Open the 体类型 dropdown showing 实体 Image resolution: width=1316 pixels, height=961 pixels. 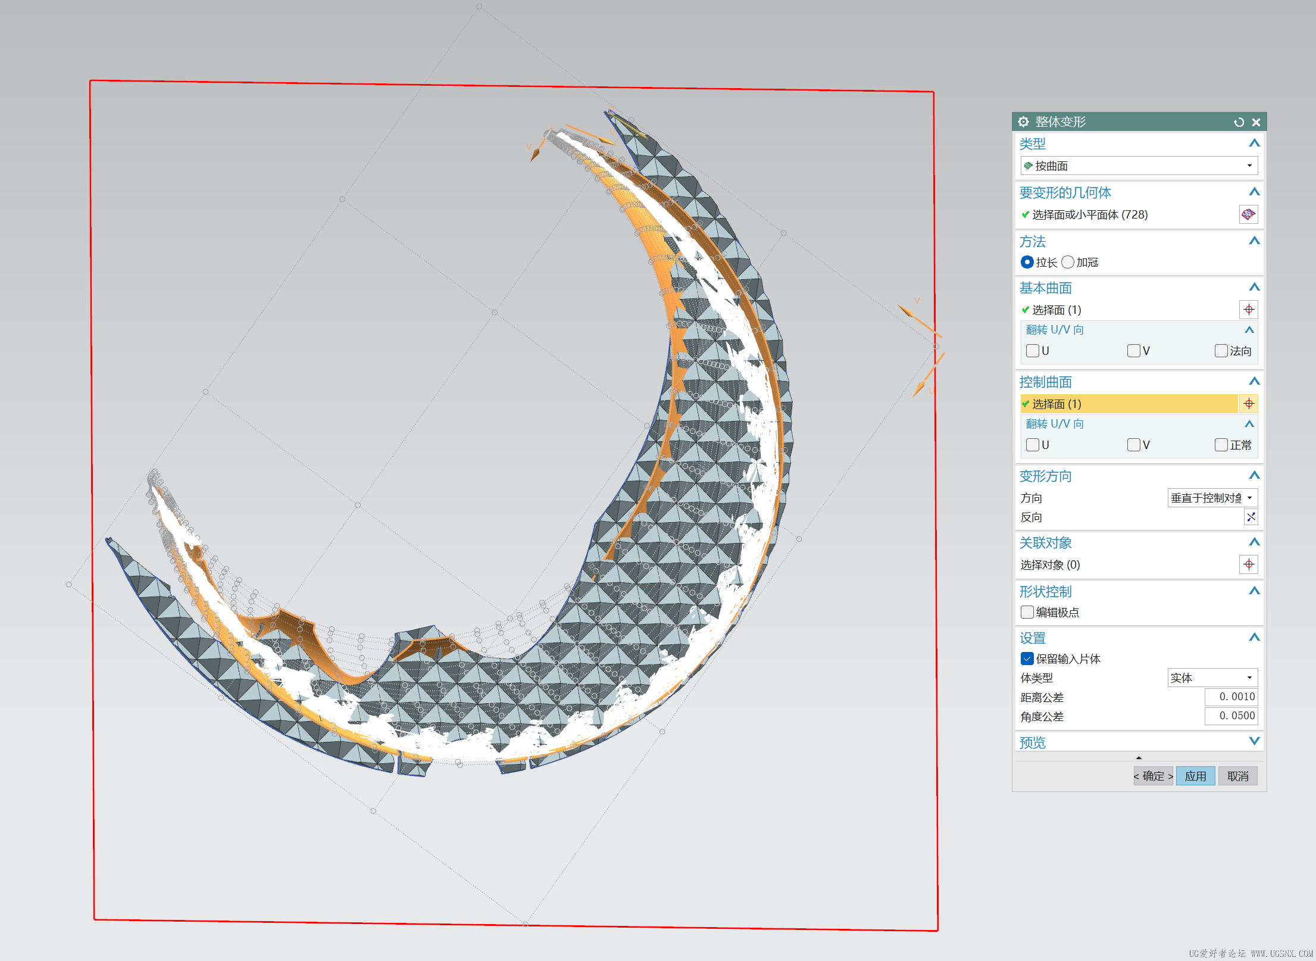1212,678
